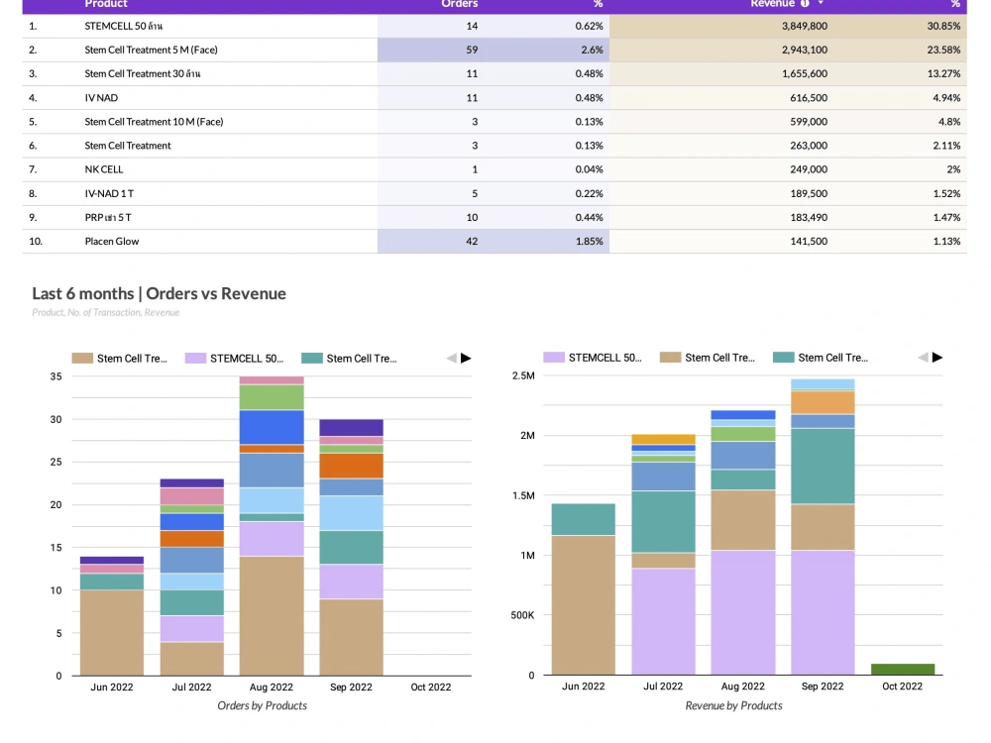Click the Jun 2022 tan bar in Revenue chart
Screen dimensions: 991x743
pos(584,605)
